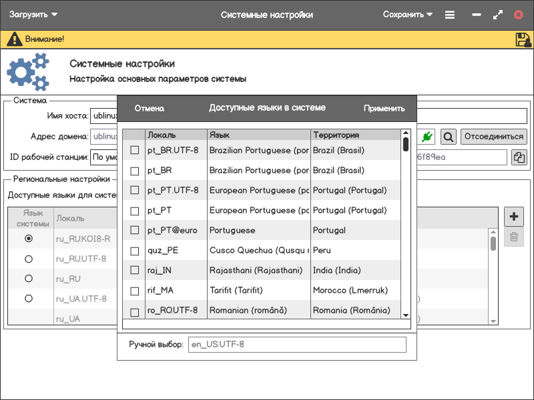Screen dimensions: 534x400
Task: Add a language with the plus icon
Action: click(513, 217)
